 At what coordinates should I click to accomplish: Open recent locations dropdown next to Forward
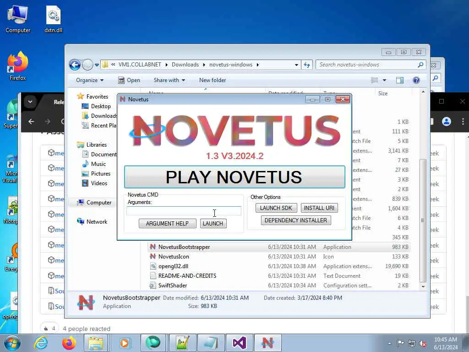97,65
